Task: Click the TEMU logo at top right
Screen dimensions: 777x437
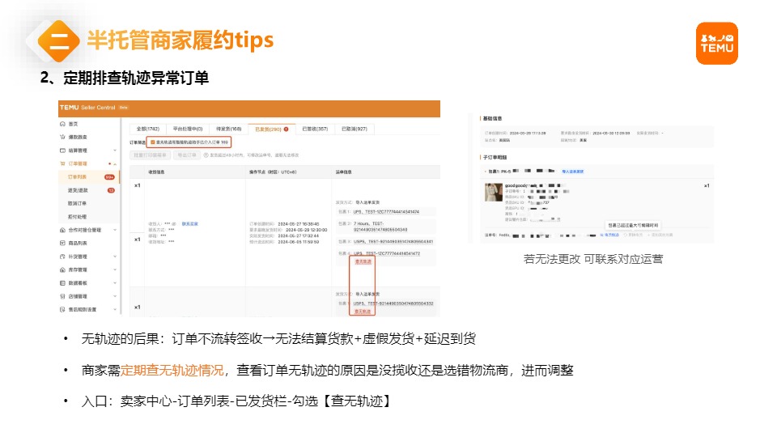Action: click(716, 43)
